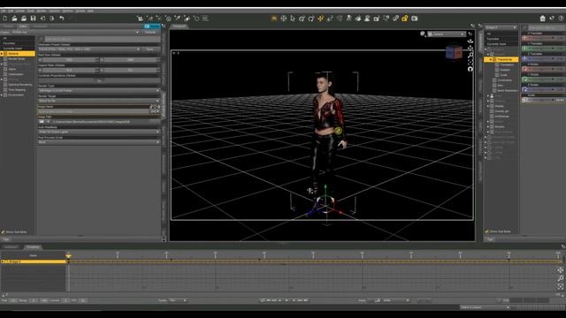Select Currently Used in Render Settings list
Image resolution: width=566 pixels, height=318 pixels.
tap(12, 49)
